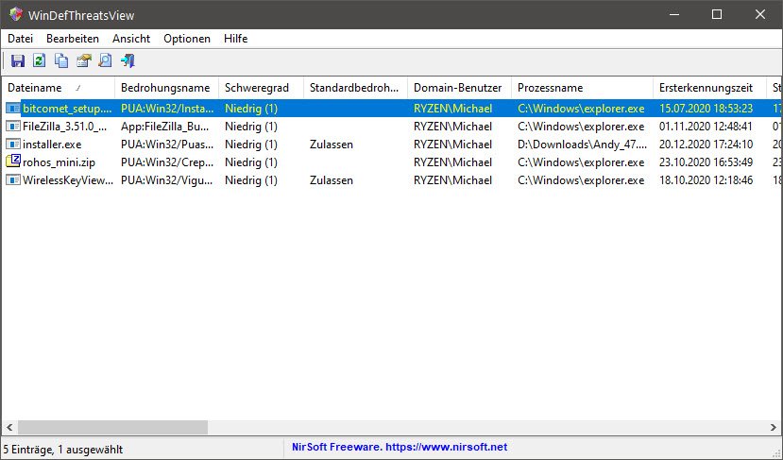This screenshot has height=460, width=783.
Task: Select the FileZilla_3.51.0 row
Action: point(58,127)
